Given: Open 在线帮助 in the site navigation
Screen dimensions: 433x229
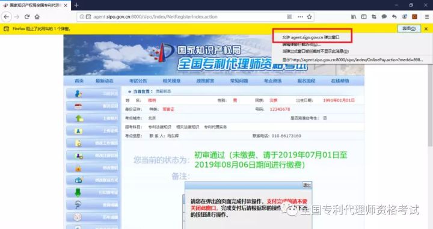Looking at the screenshot, I should (340, 81).
